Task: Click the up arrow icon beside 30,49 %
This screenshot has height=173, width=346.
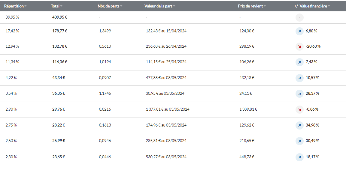Action: tap(299, 141)
